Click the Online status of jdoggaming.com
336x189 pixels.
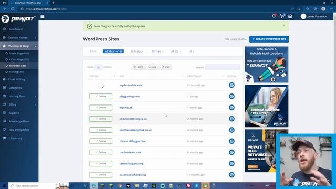101,96
